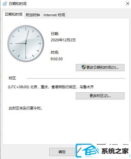Select the Internet 时间 tab
Screen dimensions: 131x159
(54, 15)
